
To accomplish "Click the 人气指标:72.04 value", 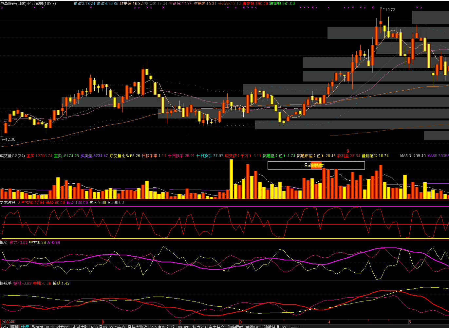I will click(x=31, y=203).
